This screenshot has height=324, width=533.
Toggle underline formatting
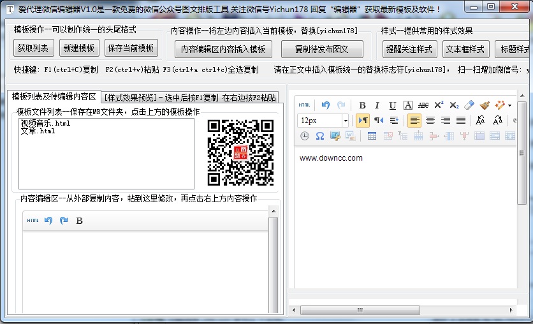pyautogui.click(x=393, y=105)
